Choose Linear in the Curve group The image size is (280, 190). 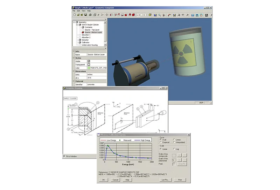pos(174,140)
